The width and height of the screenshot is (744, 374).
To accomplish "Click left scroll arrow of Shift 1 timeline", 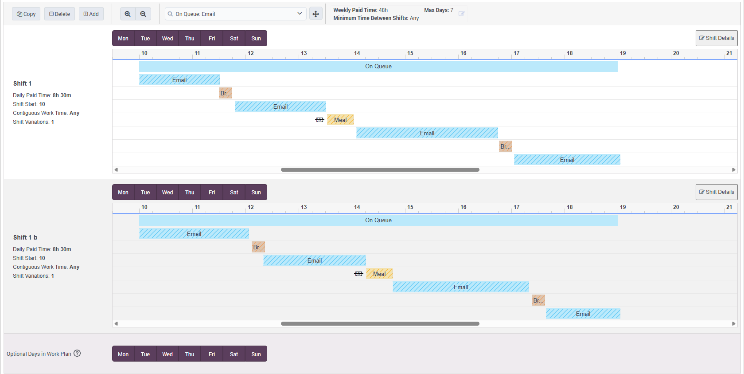I will click(116, 169).
